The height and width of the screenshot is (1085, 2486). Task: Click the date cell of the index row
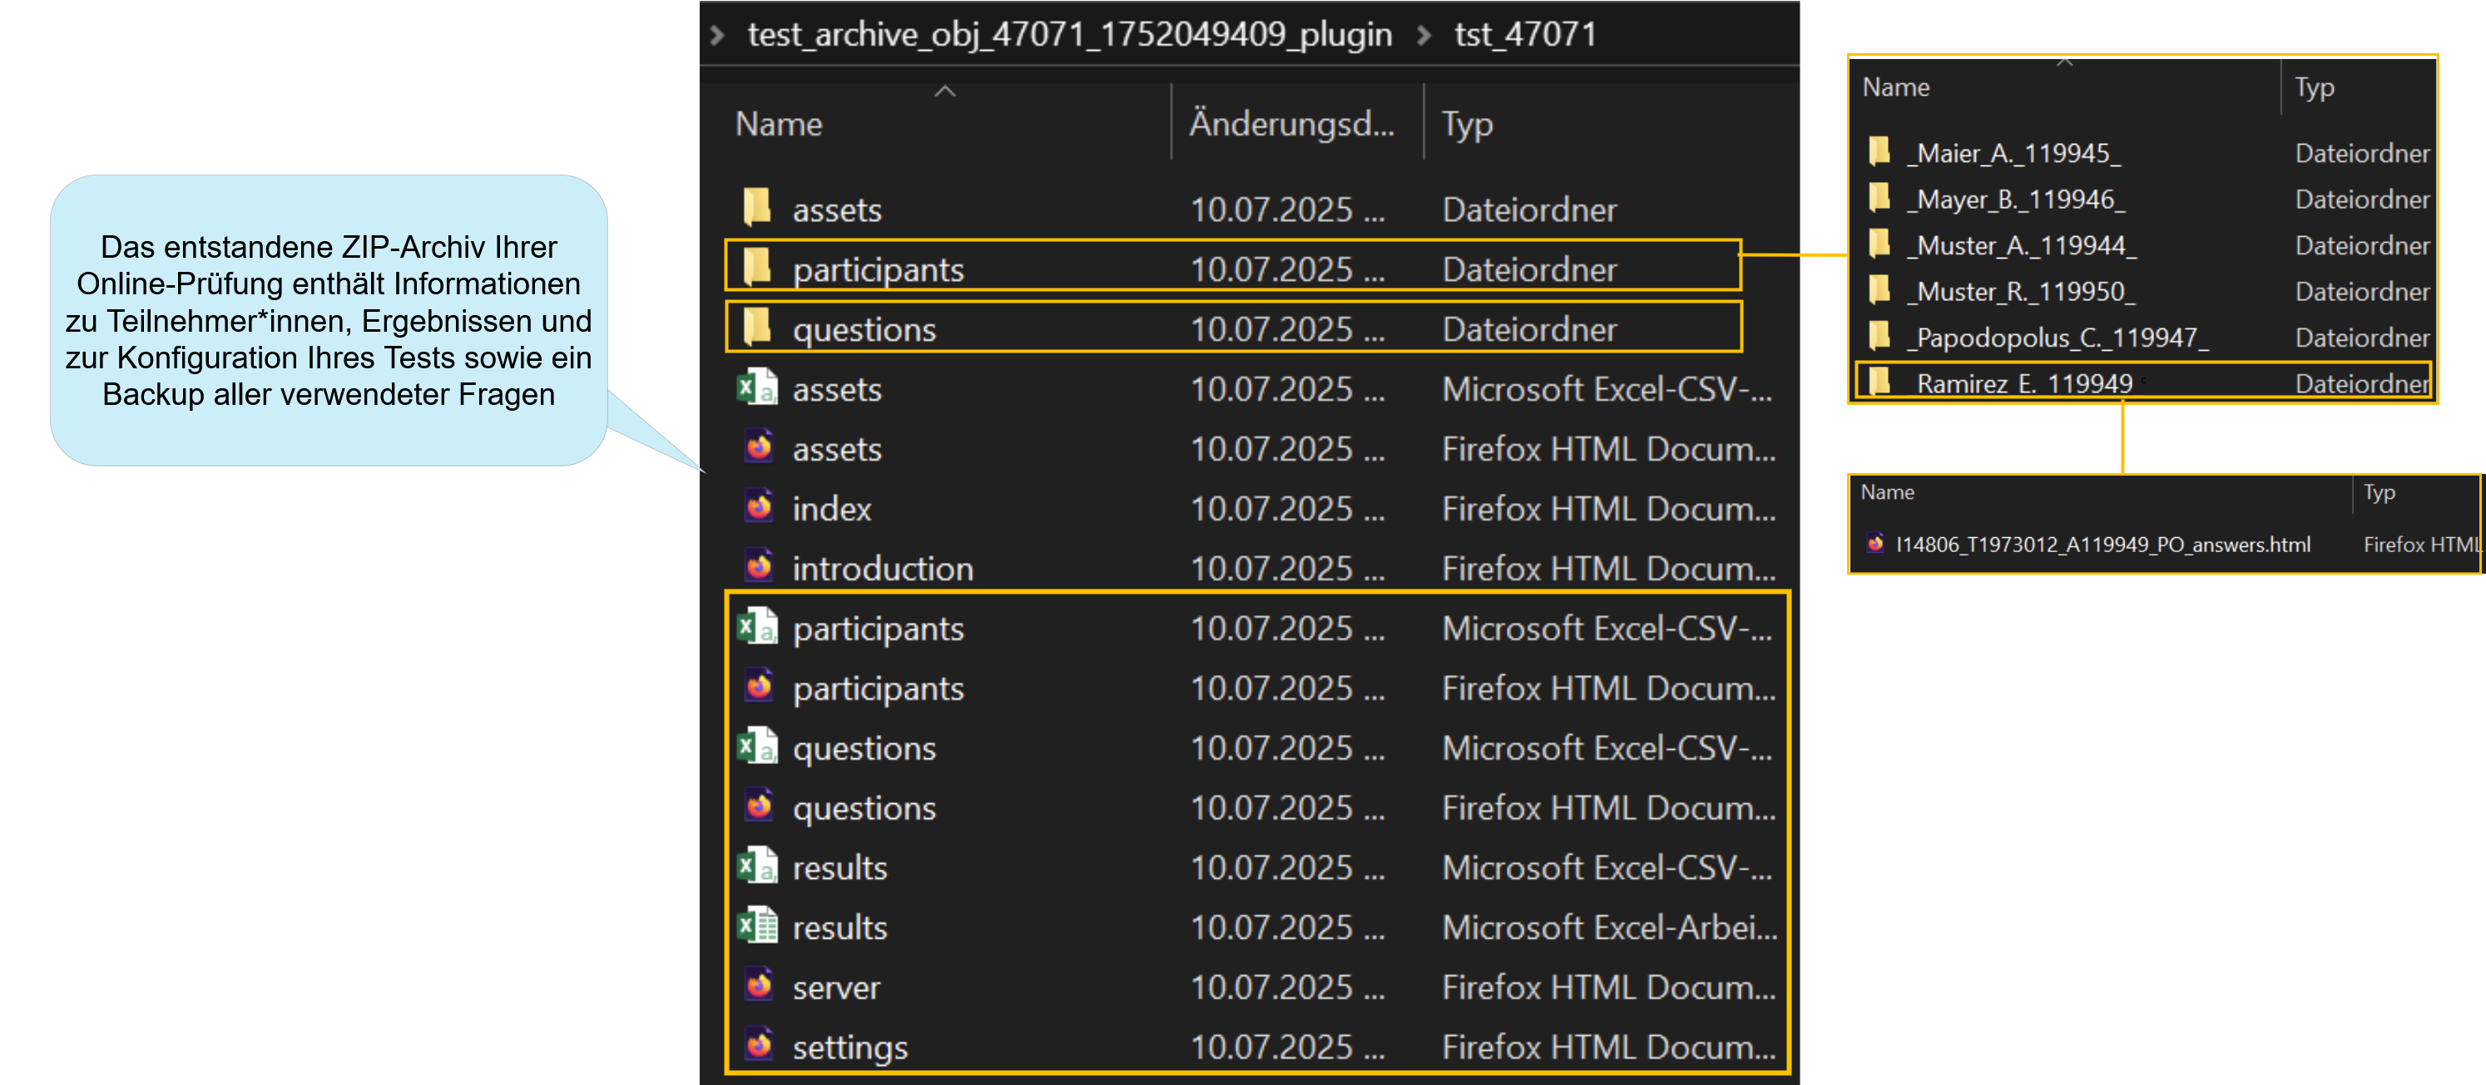pos(1286,508)
